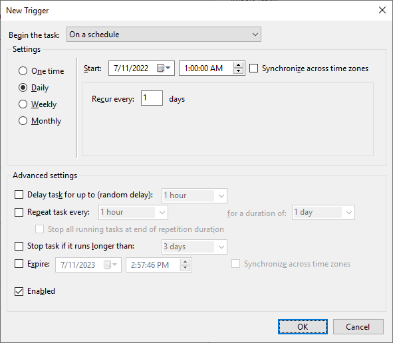This screenshot has height=343, width=393.
Task: Expand the duration 1 day dropdown
Action: click(323, 213)
